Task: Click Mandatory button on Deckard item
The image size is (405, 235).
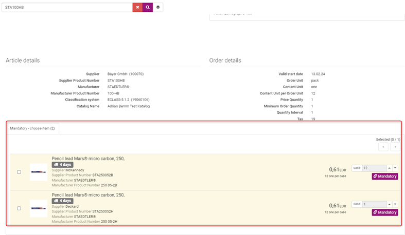Action: (385, 212)
